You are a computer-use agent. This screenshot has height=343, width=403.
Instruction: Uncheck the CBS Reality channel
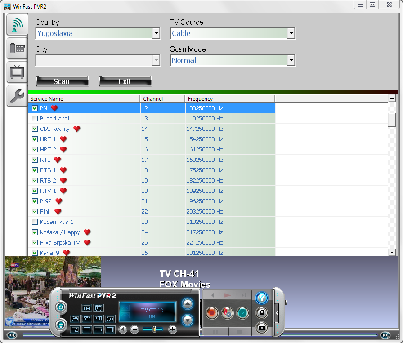tap(35, 129)
